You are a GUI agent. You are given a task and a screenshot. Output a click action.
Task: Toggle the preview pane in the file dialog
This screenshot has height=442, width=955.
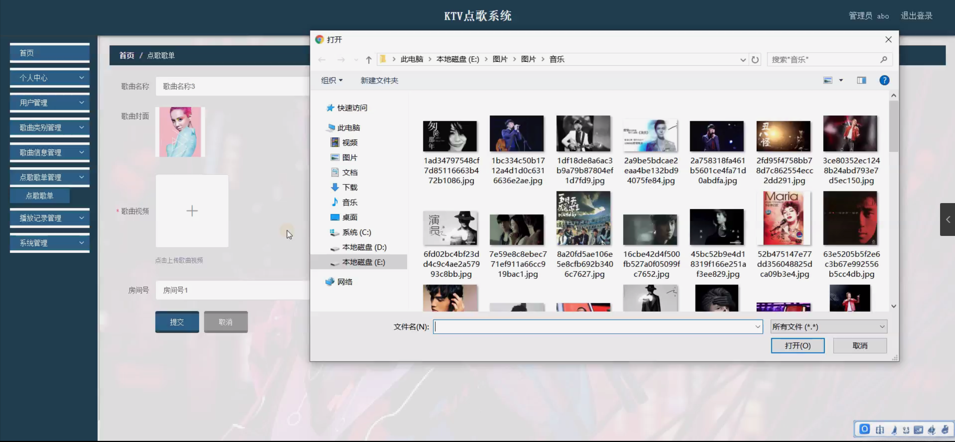click(862, 80)
